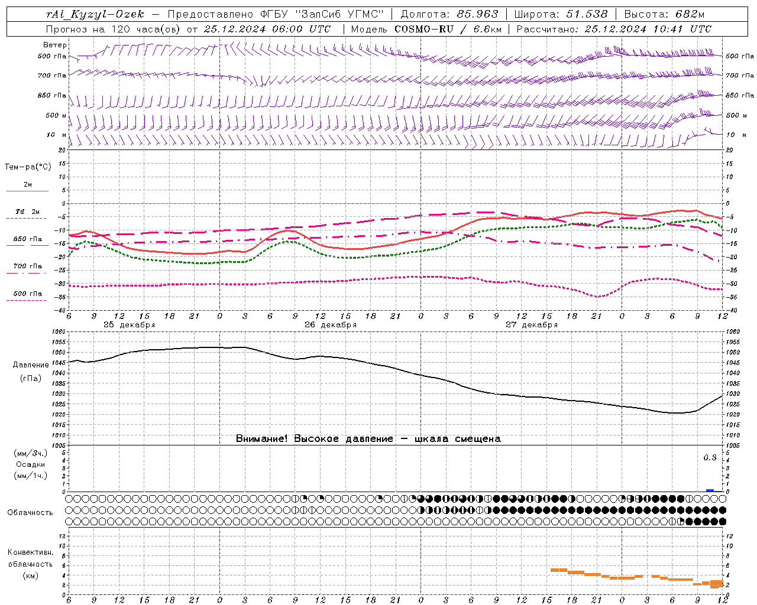Click the 850 гПа temperature legend label

[x=28, y=239]
